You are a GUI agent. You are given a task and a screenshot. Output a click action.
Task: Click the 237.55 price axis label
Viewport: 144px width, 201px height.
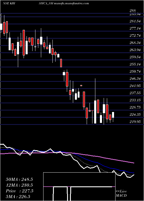click(x=135, y=93)
